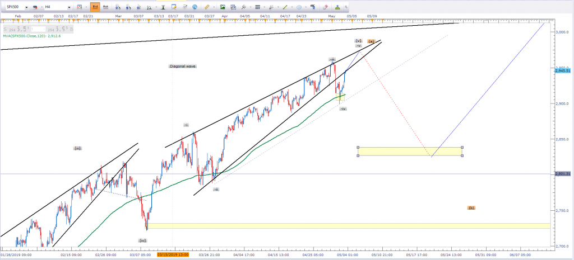
Task: Click the orange (b) wave label
Action: 471,207
